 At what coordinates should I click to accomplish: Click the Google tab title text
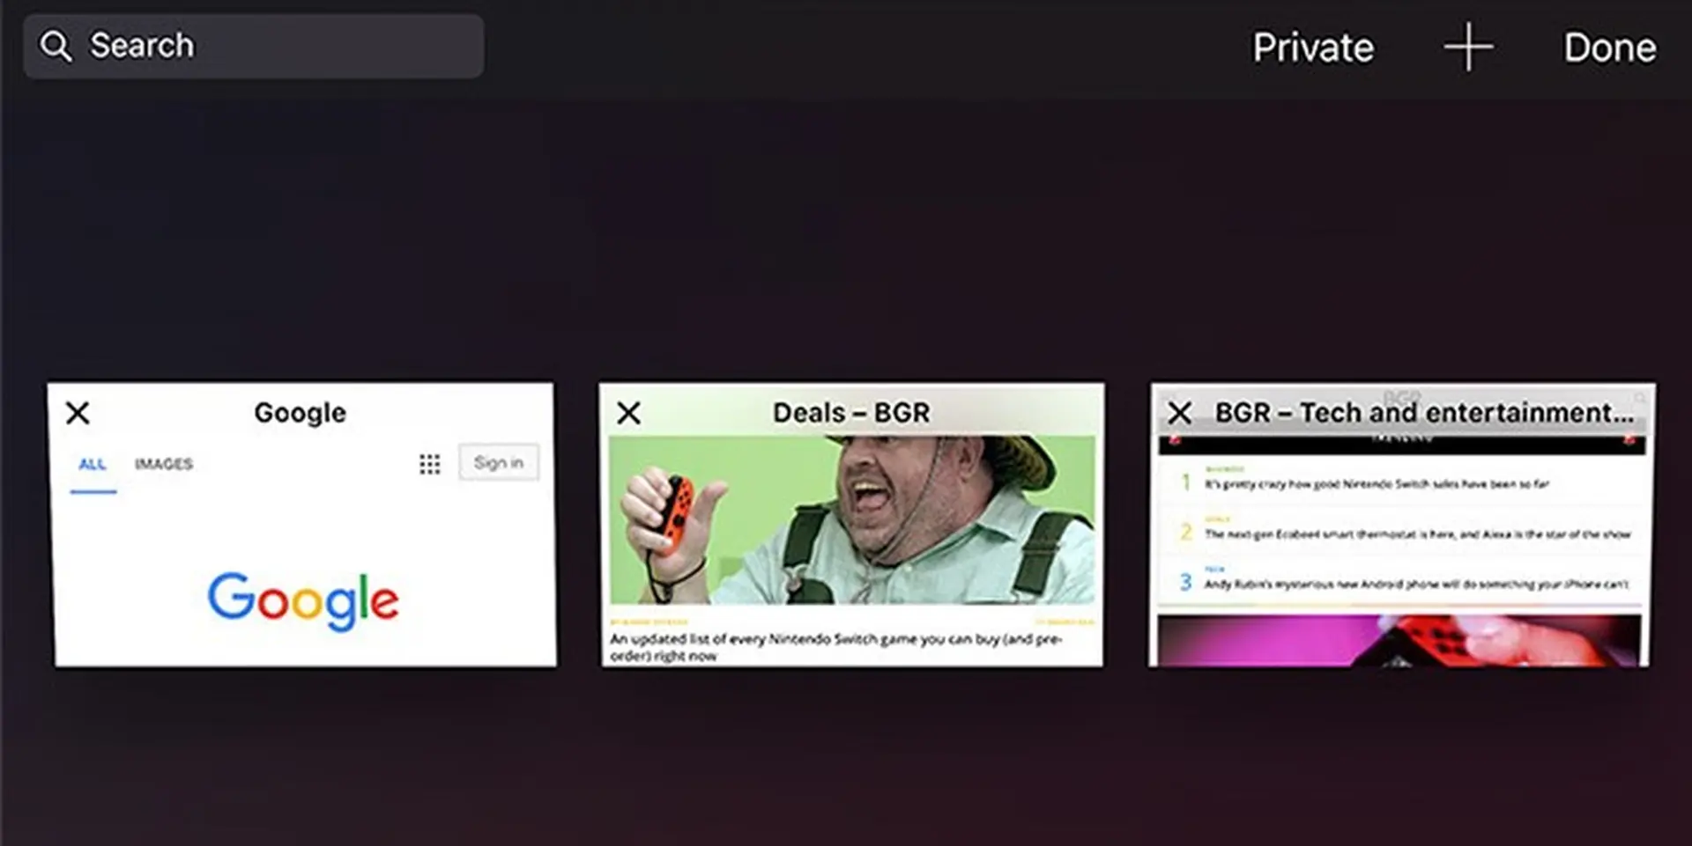click(x=301, y=412)
